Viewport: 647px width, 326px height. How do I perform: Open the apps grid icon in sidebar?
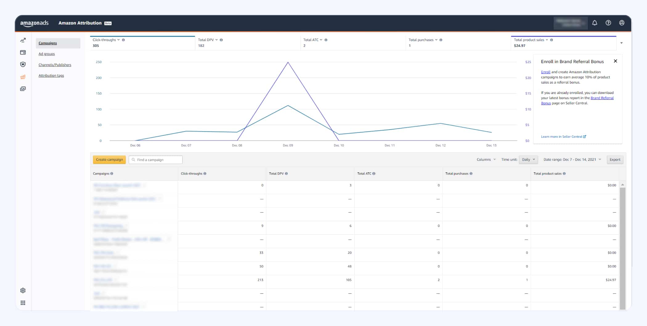23,303
